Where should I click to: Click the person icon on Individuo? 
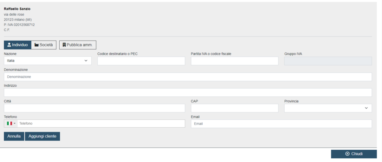(9, 45)
